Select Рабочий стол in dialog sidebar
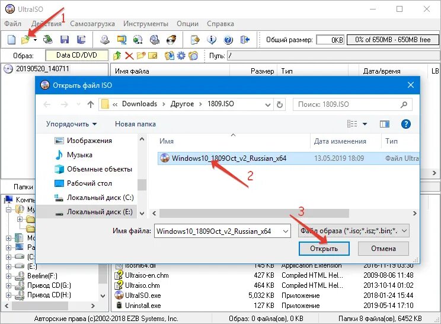The image size is (441, 324). click(x=83, y=183)
